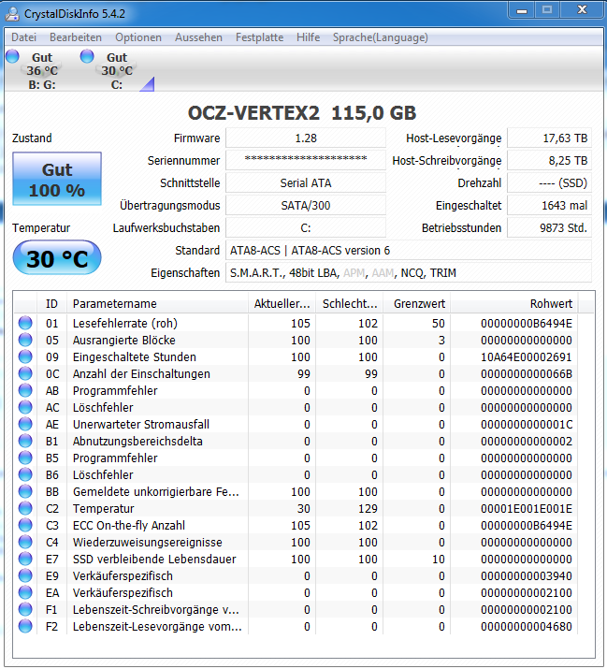The height and width of the screenshot is (669, 607).
Task: Open the Sprache(Language) menu
Action: pyautogui.click(x=380, y=37)
